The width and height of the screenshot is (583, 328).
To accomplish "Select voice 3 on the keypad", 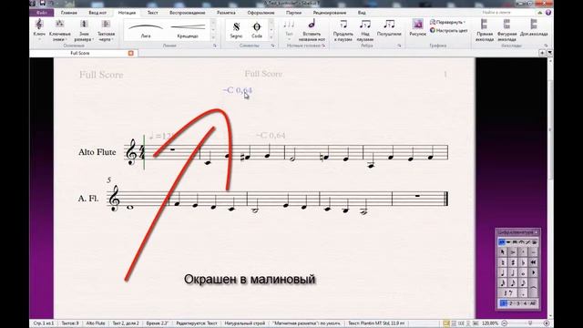I will (x=518, y=303).
